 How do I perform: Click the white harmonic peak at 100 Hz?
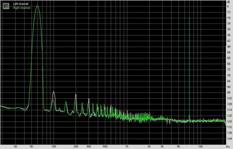point(54,92)
